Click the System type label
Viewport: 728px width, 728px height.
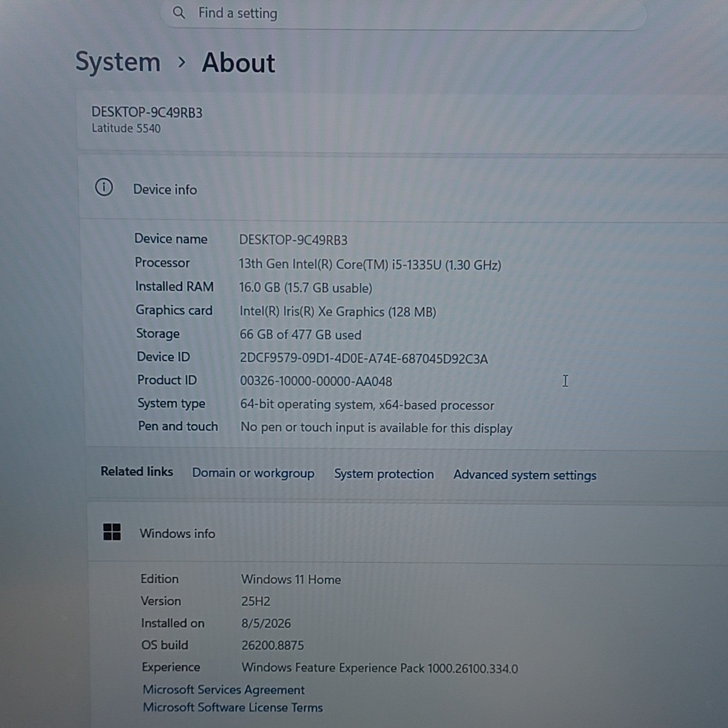click(171, 403)
